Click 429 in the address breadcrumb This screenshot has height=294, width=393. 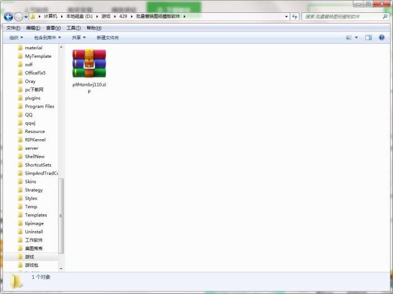click(x=123, y=16)
